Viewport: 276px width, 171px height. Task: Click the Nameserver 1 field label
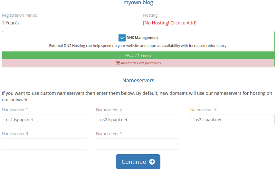(x=15, y=110)
